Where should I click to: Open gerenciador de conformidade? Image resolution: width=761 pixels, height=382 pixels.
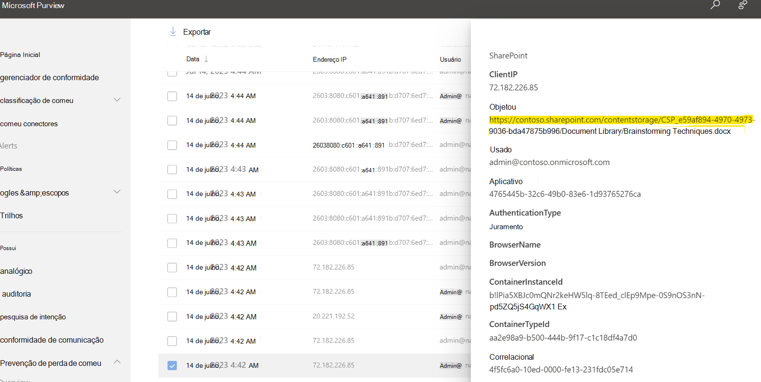pyautogui.click(x=49, y=77)
